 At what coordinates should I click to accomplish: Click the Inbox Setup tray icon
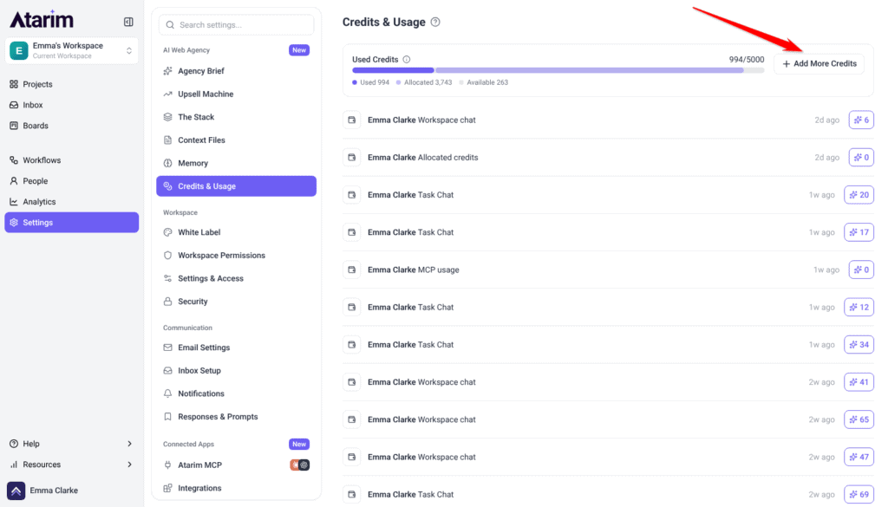click(x=167, y=371)
